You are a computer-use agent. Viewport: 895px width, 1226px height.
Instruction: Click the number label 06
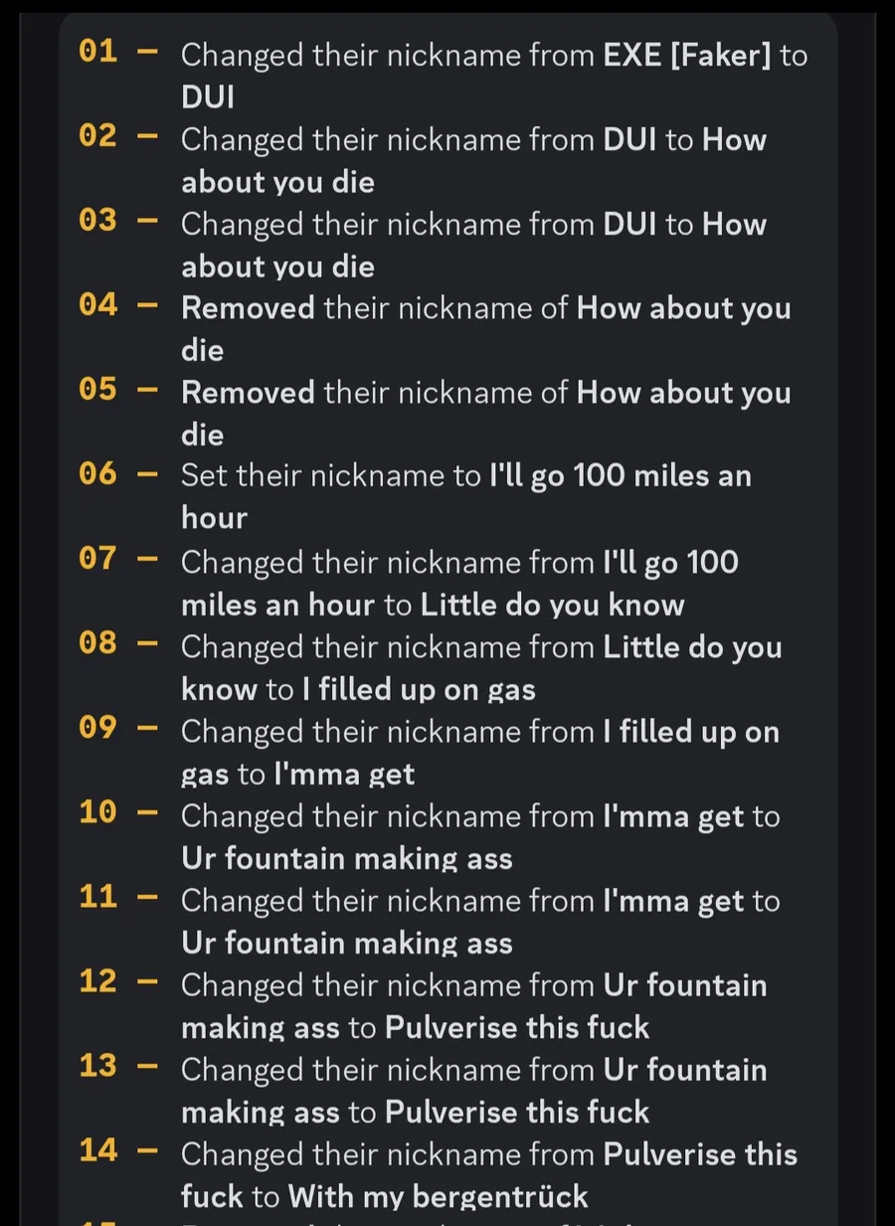tap(98, 473)
